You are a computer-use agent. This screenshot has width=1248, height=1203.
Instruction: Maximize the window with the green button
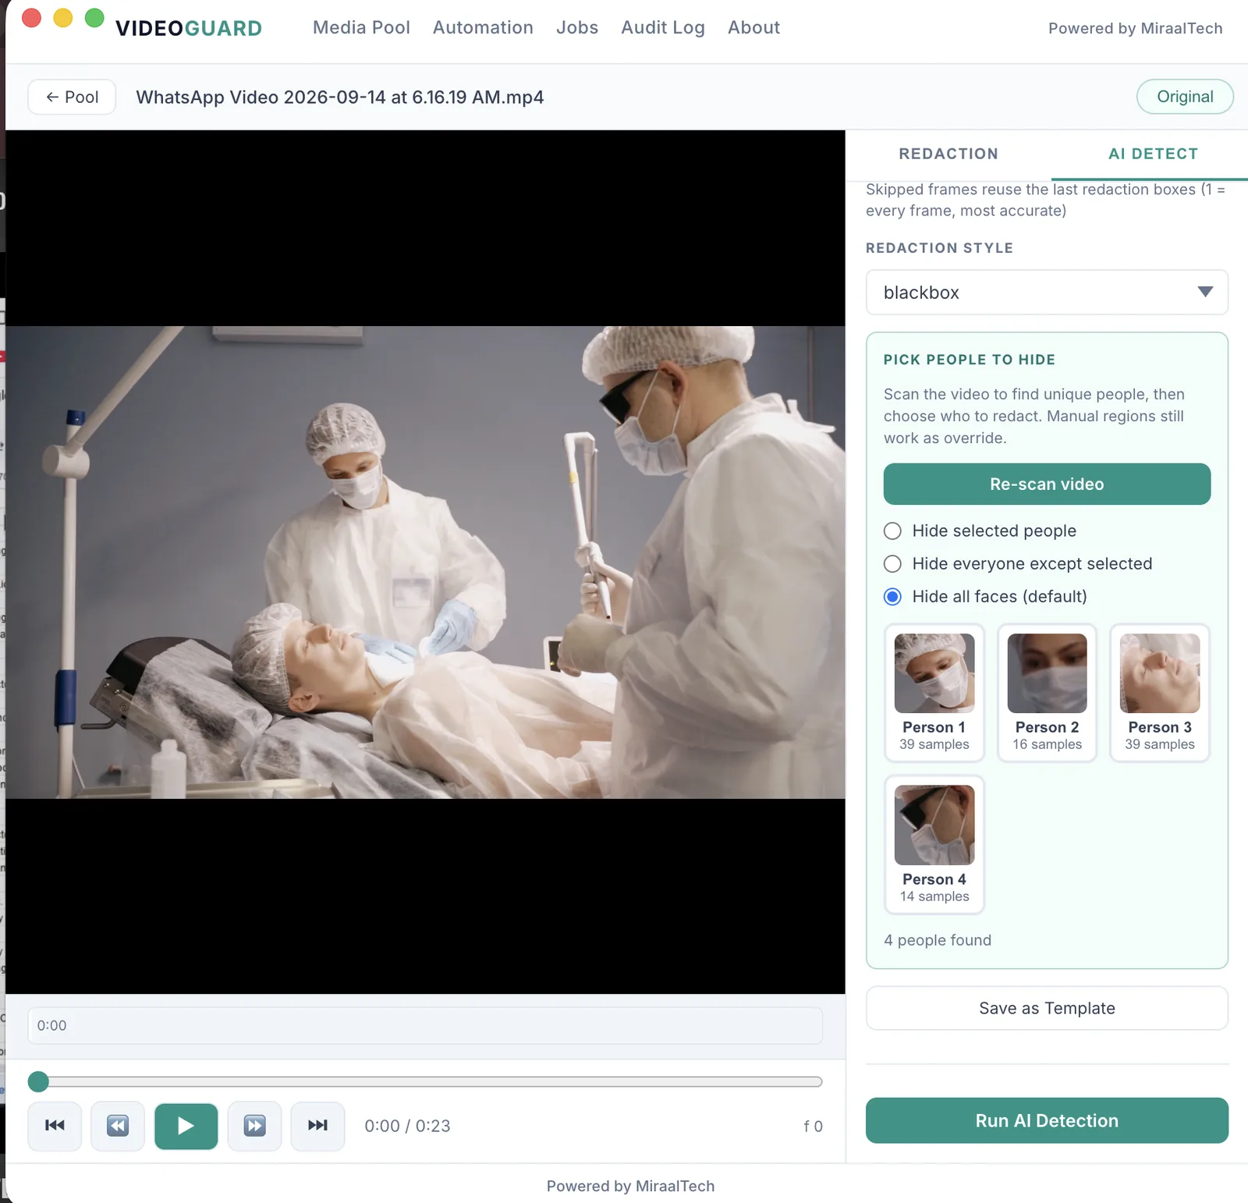click(94, 18)
